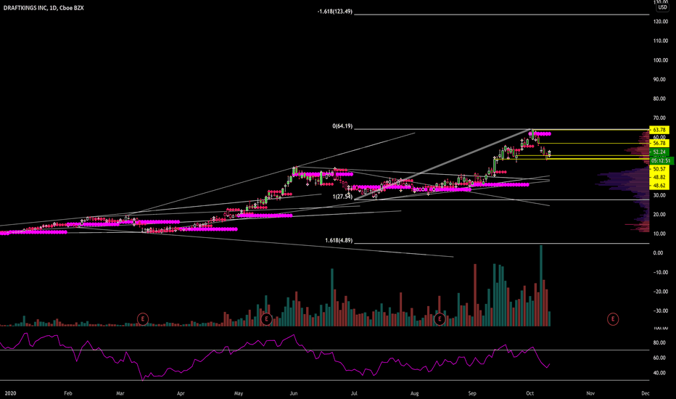This screenshot has height=399, width=676.
Task: Click the Jun label on time axis
Action: [294, 393]
